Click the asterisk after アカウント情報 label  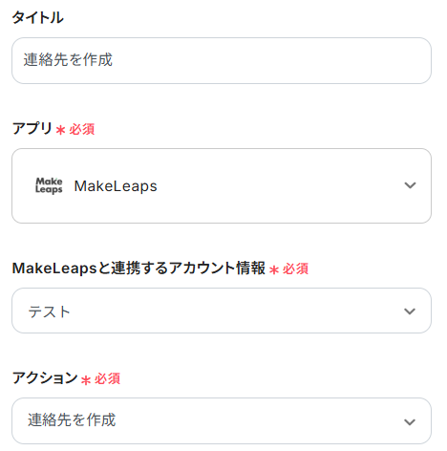pos(274,269)
